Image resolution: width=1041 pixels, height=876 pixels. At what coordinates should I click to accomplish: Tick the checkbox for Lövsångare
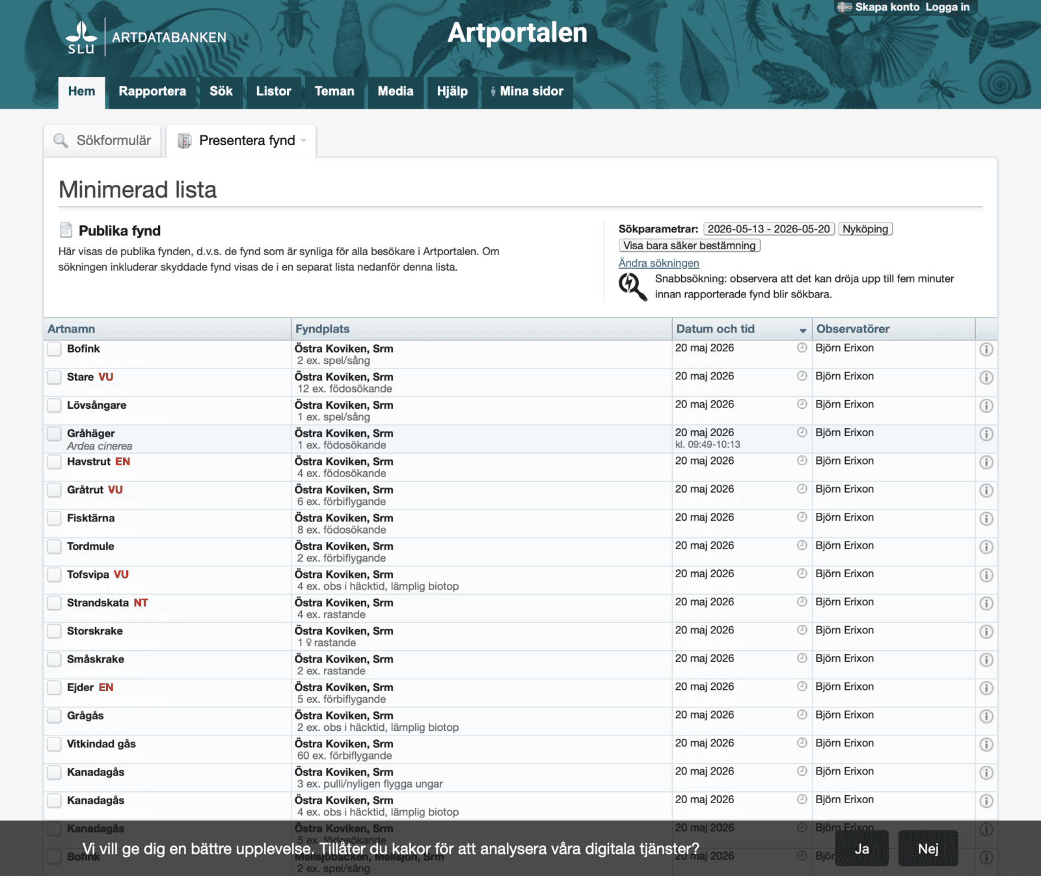click(54, 405)
